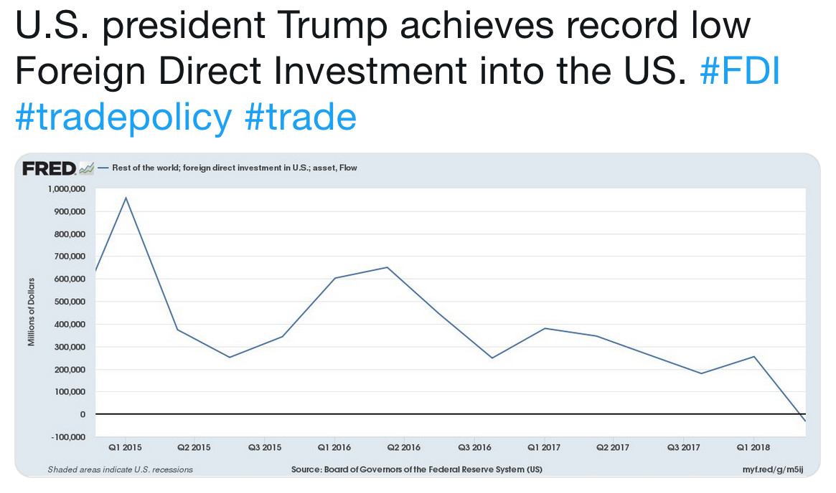The image size is (836, 493).
Task: Select the Q1 2015 x-axis label
Action: click(126, 448)
